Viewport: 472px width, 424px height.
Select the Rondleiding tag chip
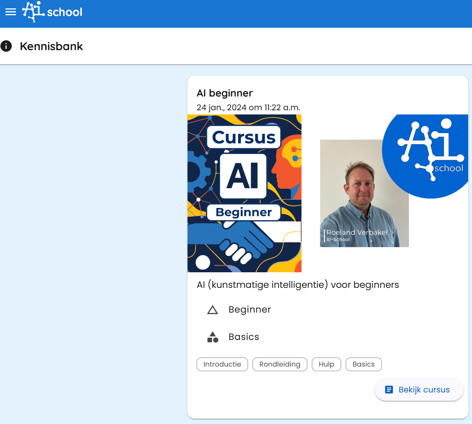(280, 364)
